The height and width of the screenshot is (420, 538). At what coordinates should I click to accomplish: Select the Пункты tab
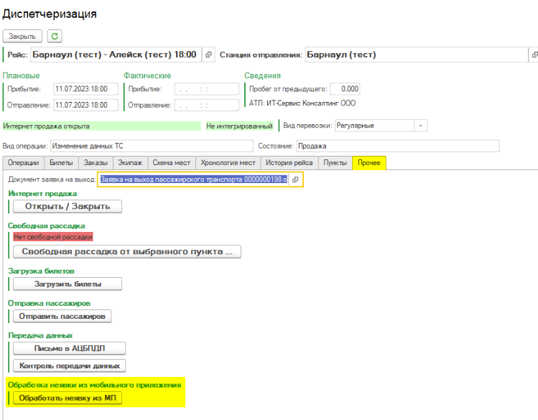coord(335,163)
